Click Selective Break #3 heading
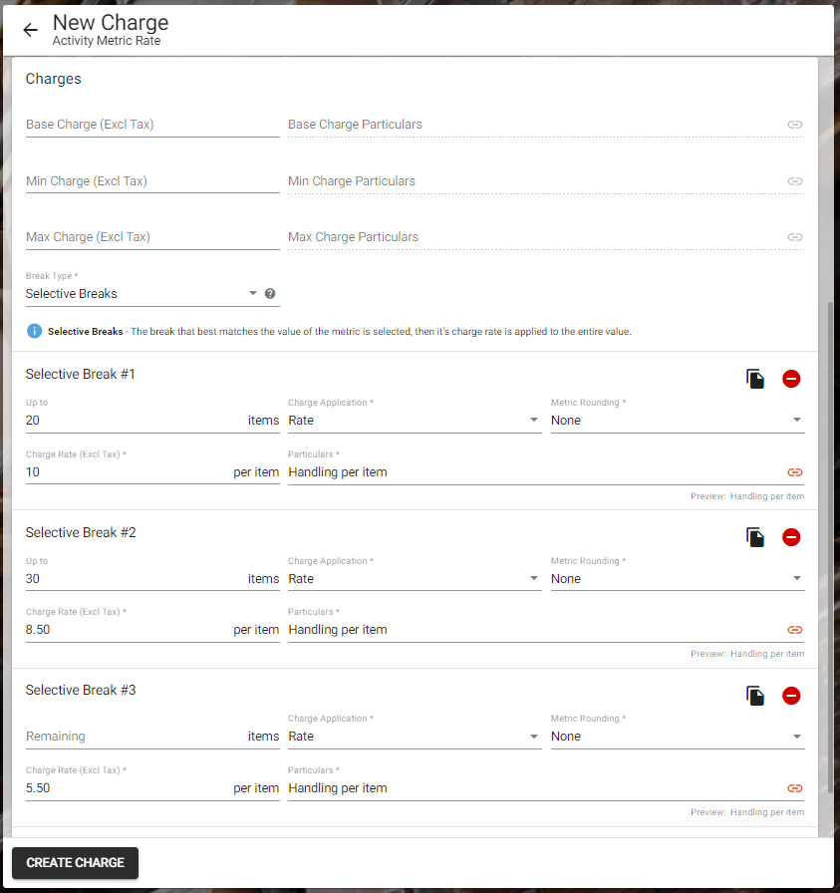This screenshot has width=840, height=893. [x=81, y=691]
